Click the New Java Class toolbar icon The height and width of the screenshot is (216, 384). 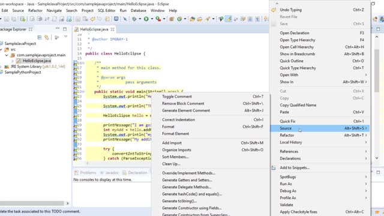tap(179, 19)
